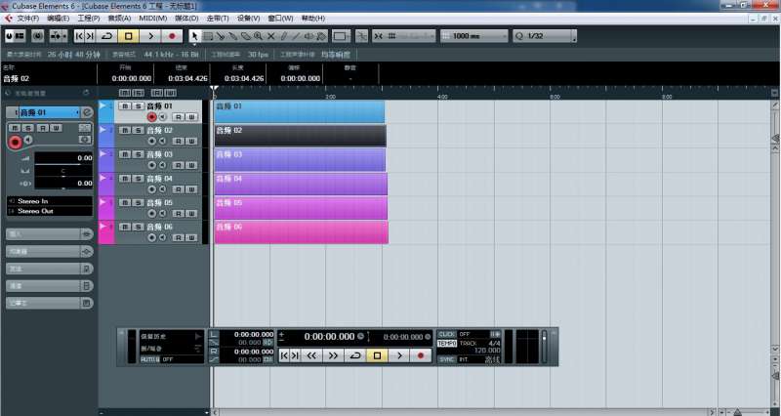Select the Mute (X) tool in toolbar
781x416 pixels.
[x=270, y=36]
